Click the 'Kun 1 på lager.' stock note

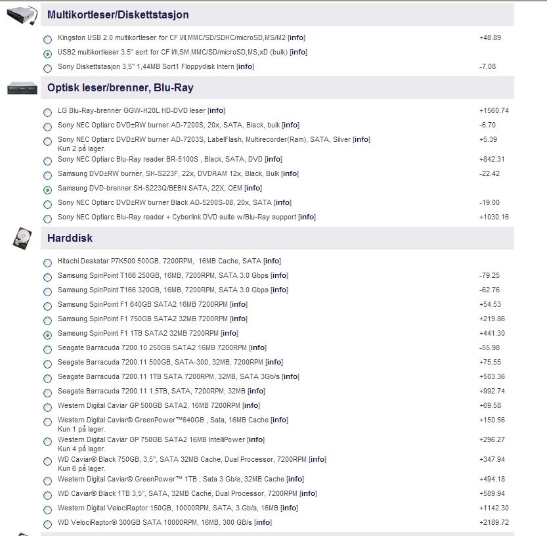(x=81, y=429)
